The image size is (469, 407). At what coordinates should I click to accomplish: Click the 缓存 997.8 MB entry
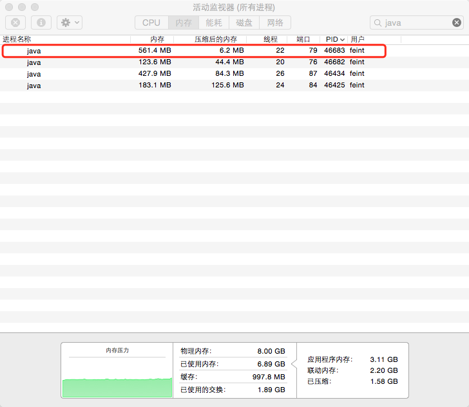pos(233,377)
